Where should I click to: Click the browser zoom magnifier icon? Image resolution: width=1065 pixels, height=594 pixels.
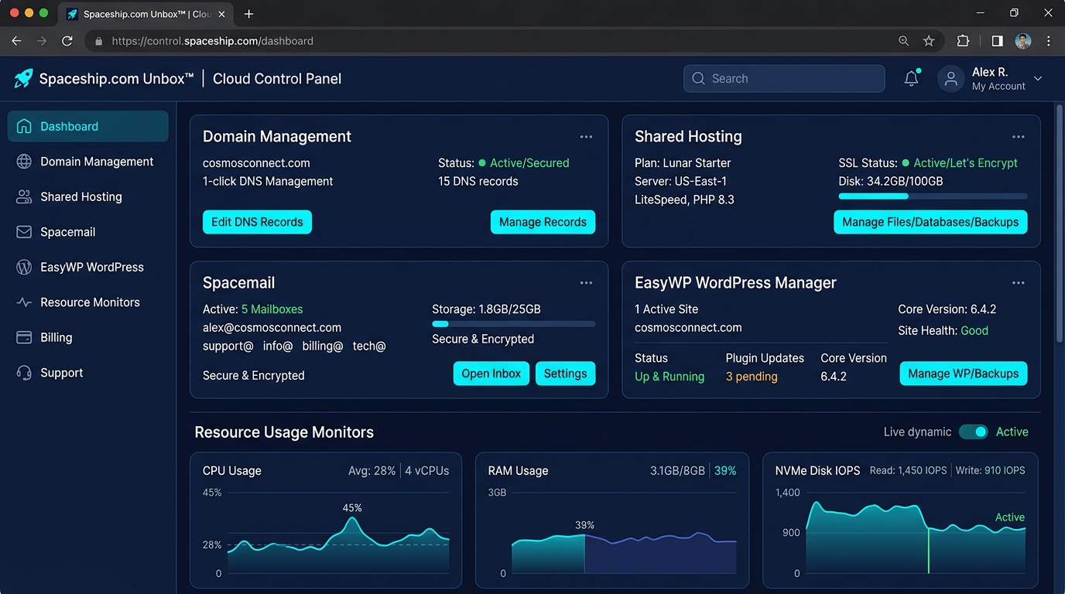(903, 41)
